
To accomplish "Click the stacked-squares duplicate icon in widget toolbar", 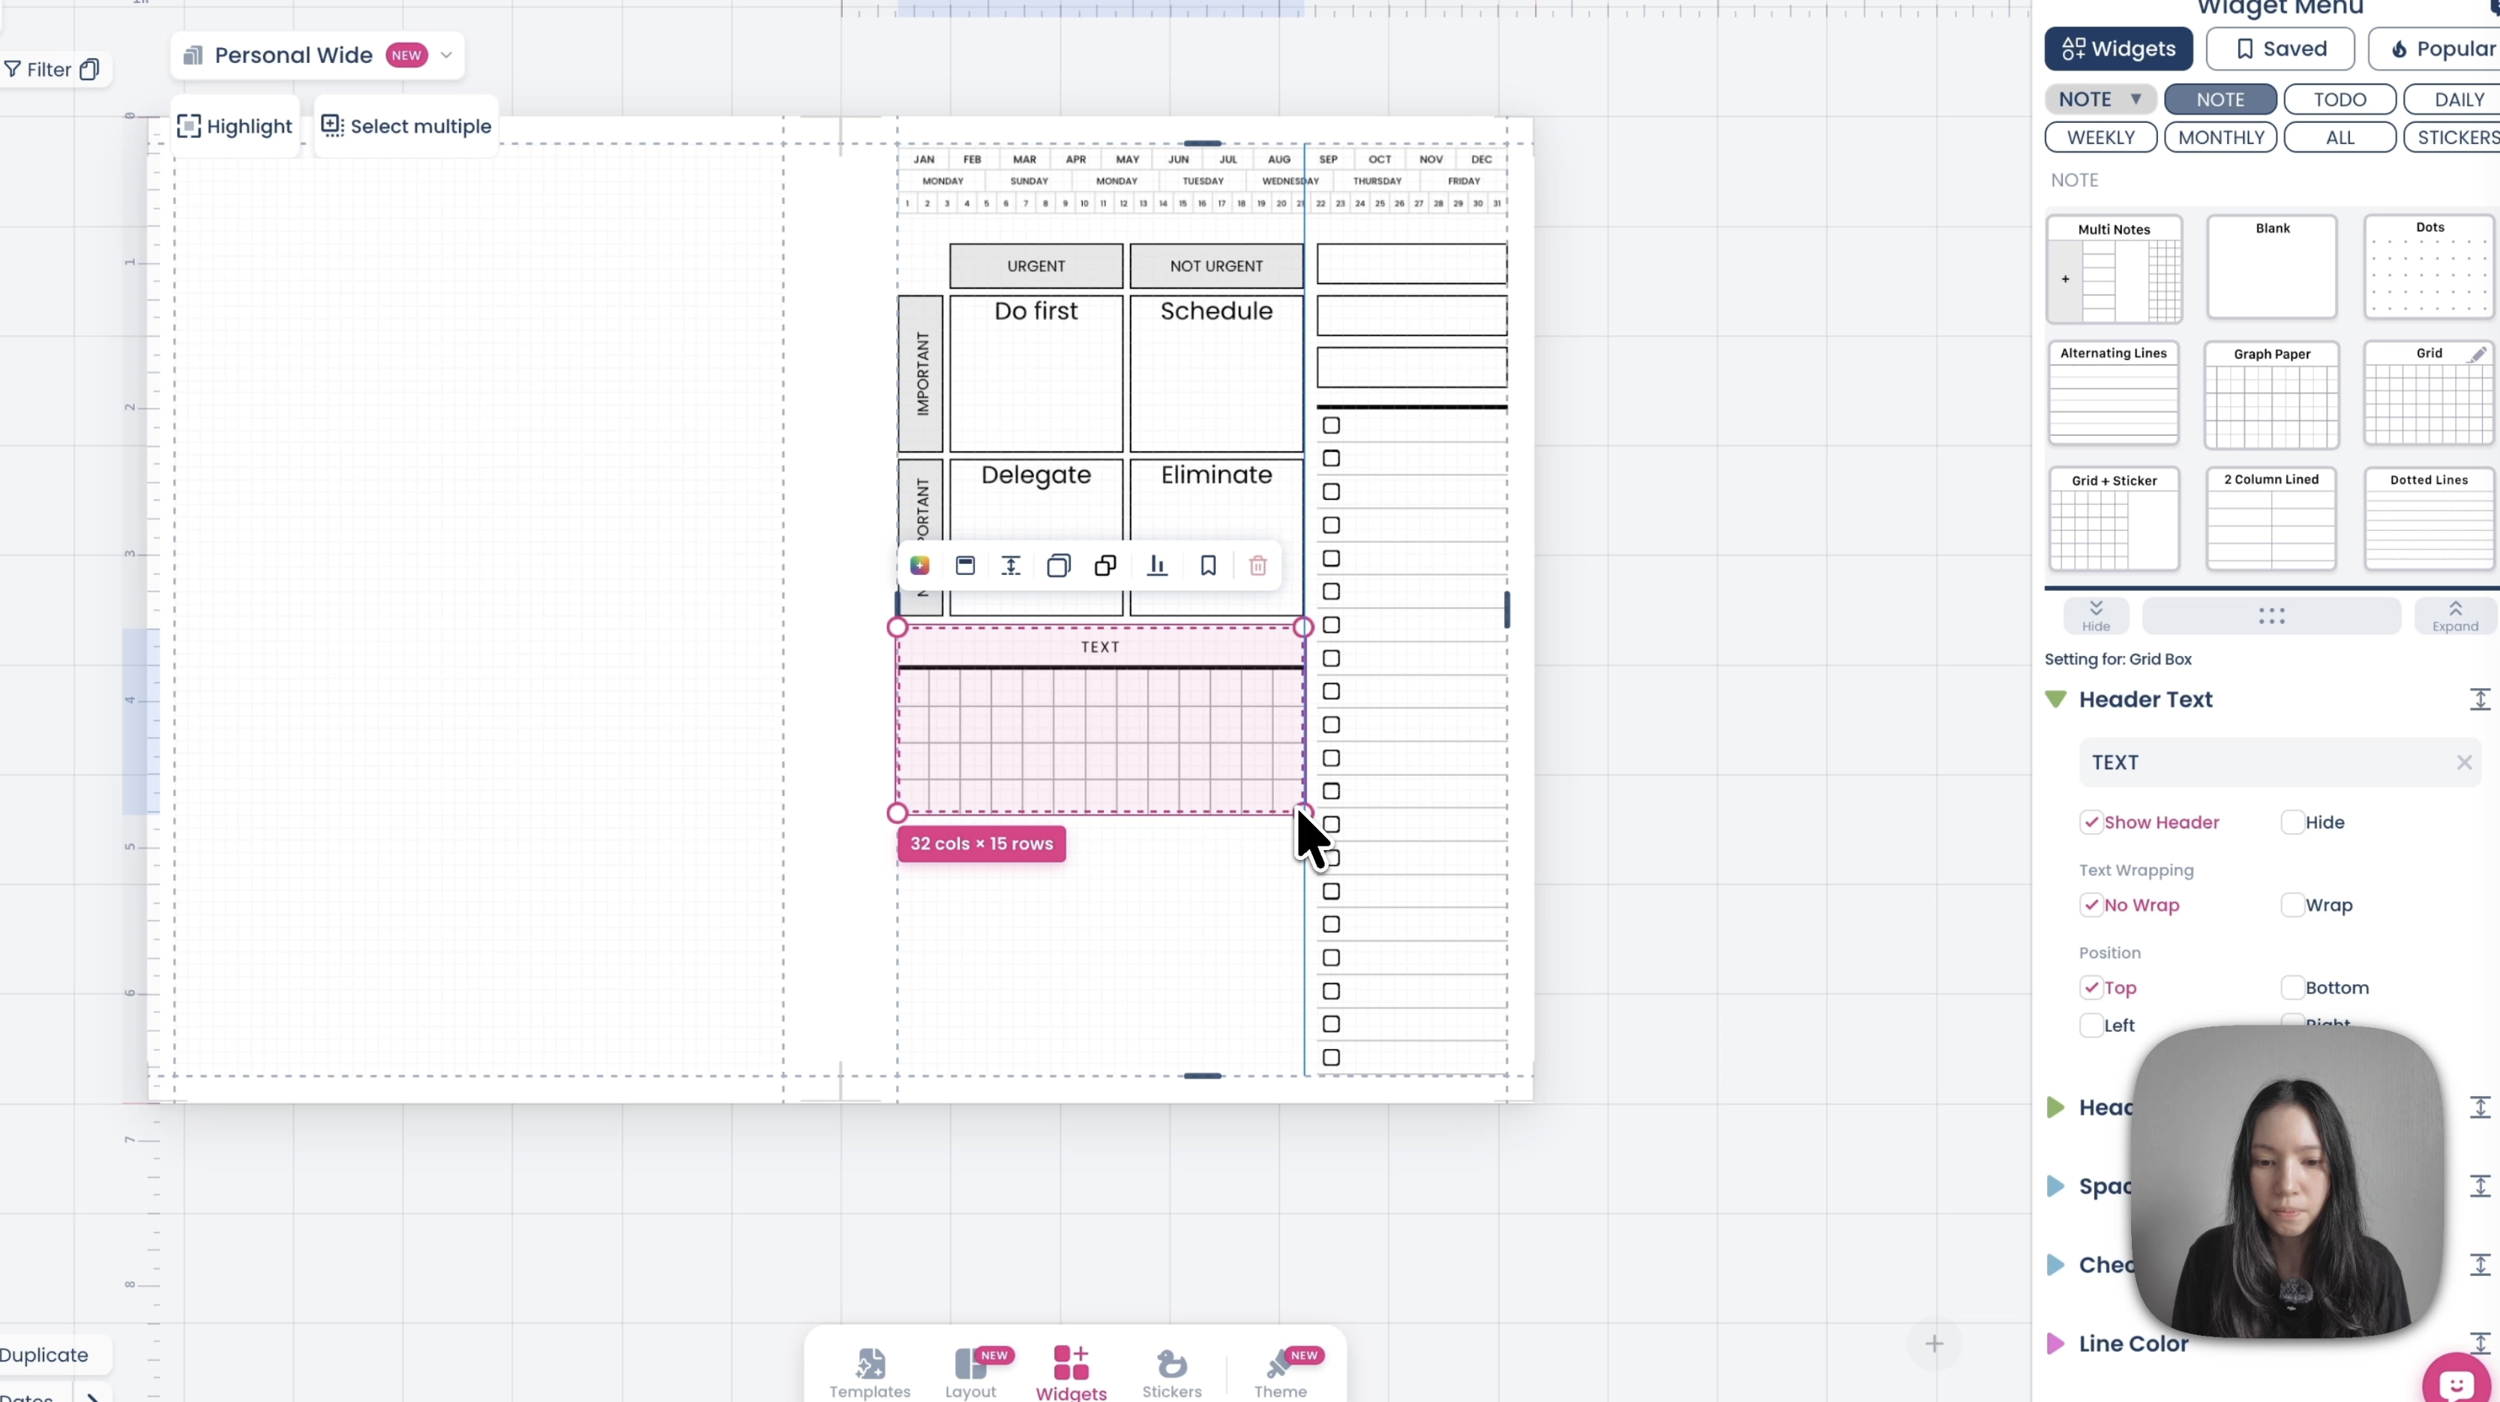I will [1059, 565].
